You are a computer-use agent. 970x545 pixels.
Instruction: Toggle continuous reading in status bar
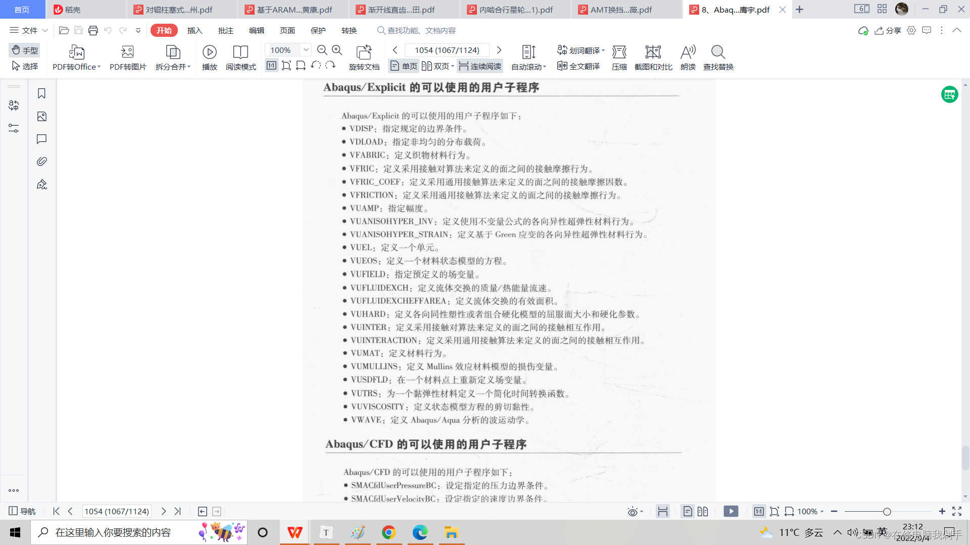tap(662, 512)
